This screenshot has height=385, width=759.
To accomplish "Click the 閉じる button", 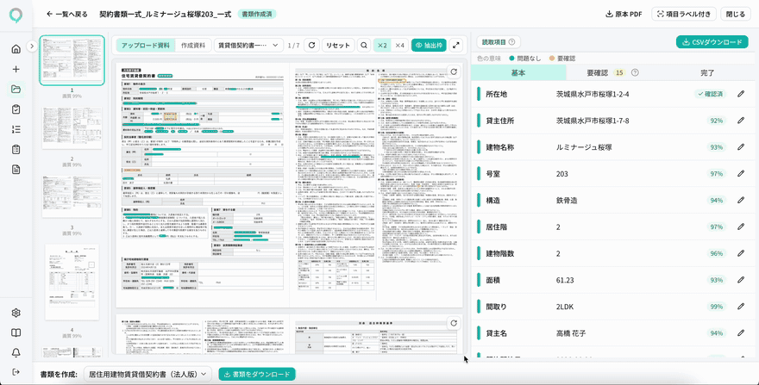I will [736, 14].
